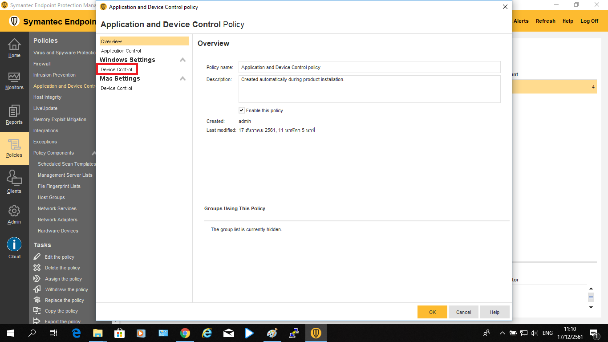Open the Home section icon
The height and width of the screenshot is (342, 608).
(14, 45)
